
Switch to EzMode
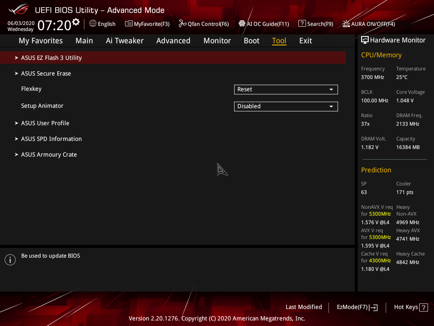(357, 307)
